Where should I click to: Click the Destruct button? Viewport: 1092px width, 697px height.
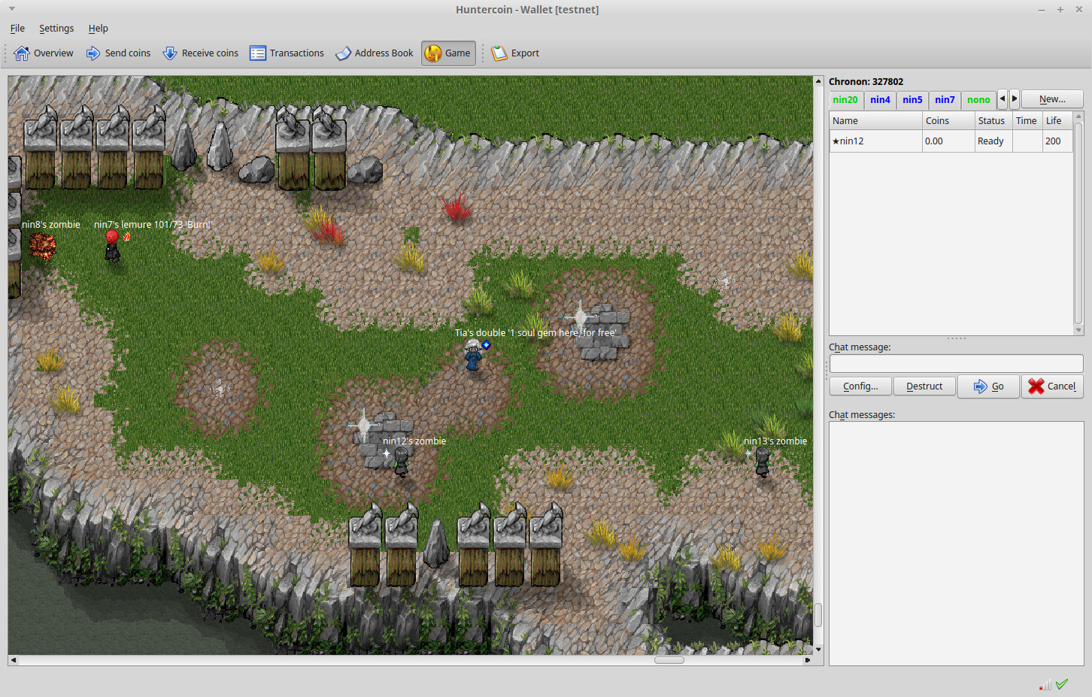924,386
